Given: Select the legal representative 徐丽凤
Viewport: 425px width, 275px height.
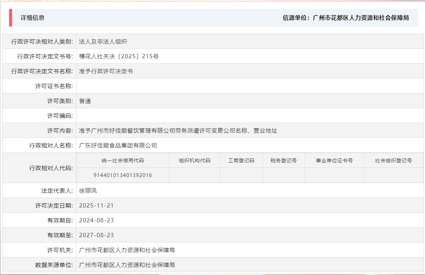Looking at the screenshot, I should [88, 190].
